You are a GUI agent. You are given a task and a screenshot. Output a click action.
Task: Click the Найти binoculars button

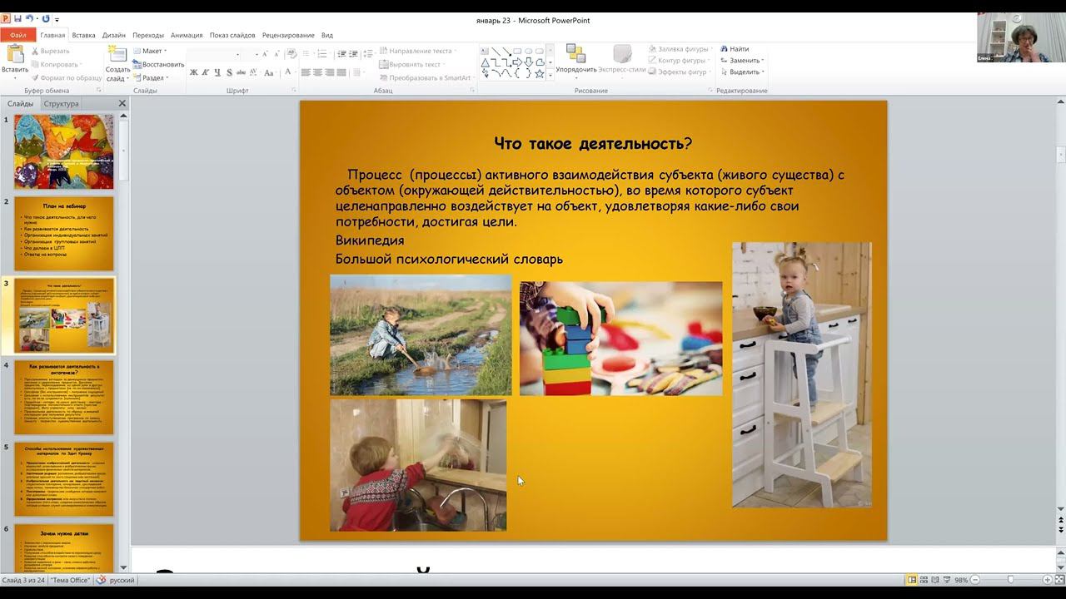(735, 49)
